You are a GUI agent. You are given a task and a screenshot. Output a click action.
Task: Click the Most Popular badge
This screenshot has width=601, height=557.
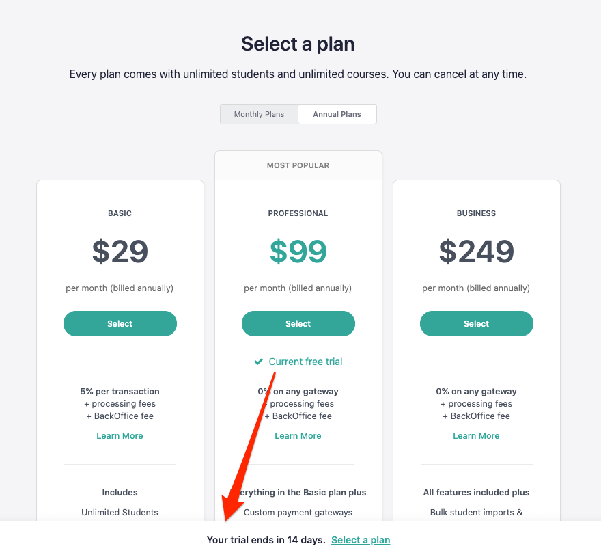click(298, 165)
